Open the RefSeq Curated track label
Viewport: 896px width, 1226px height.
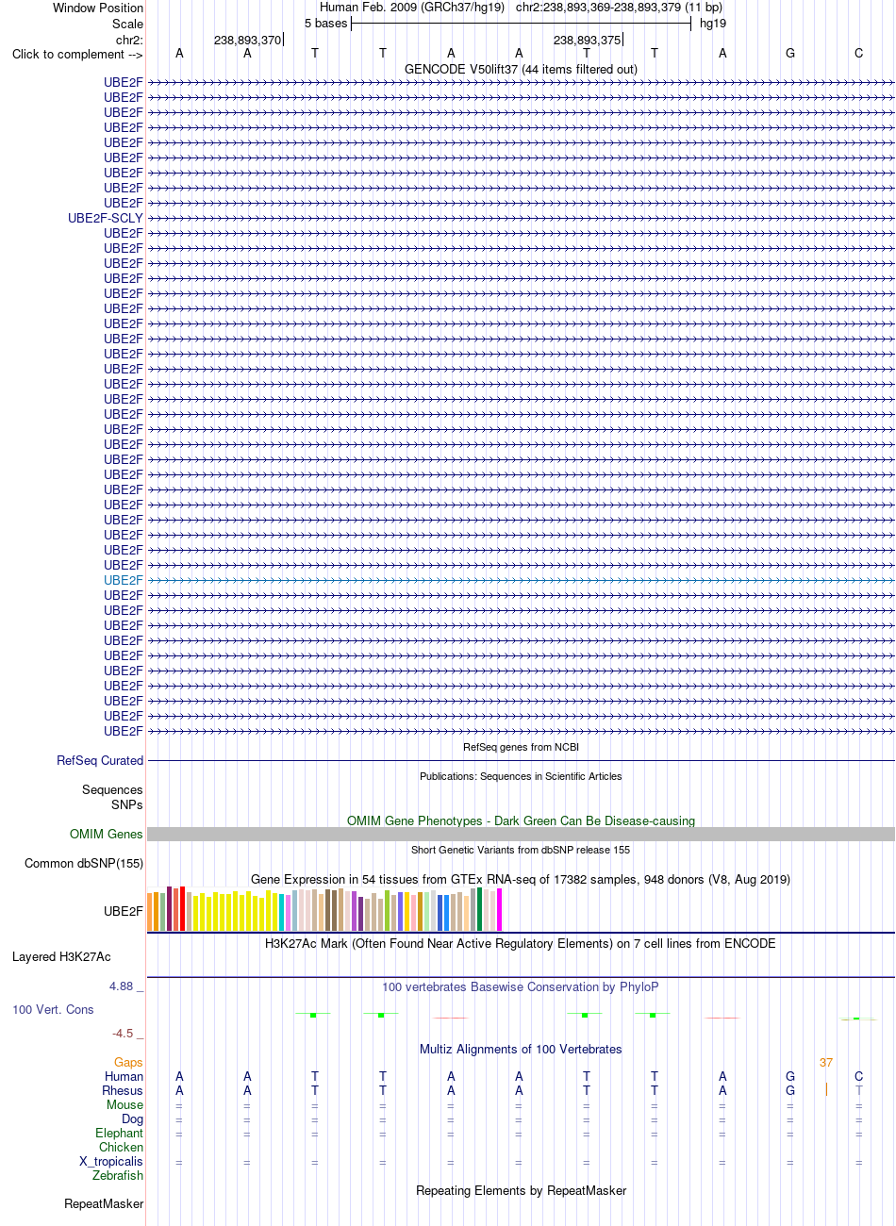(100, 760)
